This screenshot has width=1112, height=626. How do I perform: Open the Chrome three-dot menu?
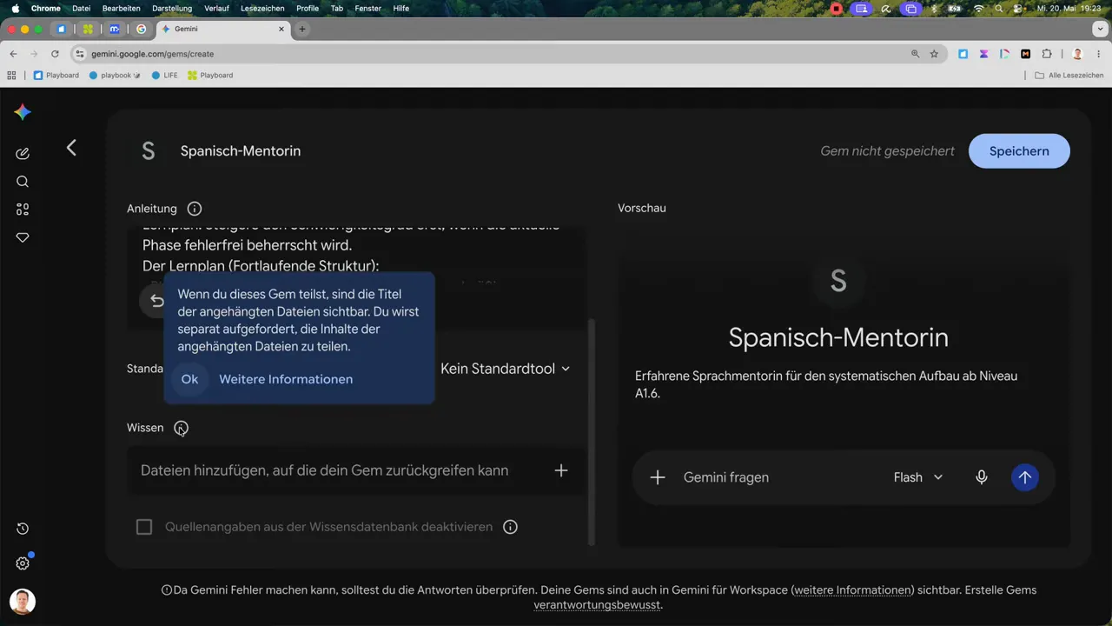1098,54
